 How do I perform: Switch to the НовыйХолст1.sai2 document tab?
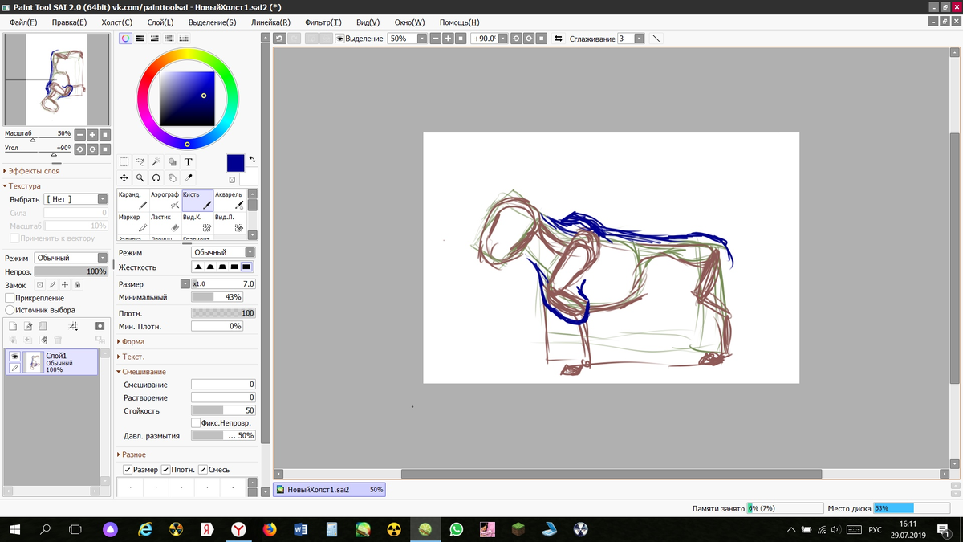(329, 489)
